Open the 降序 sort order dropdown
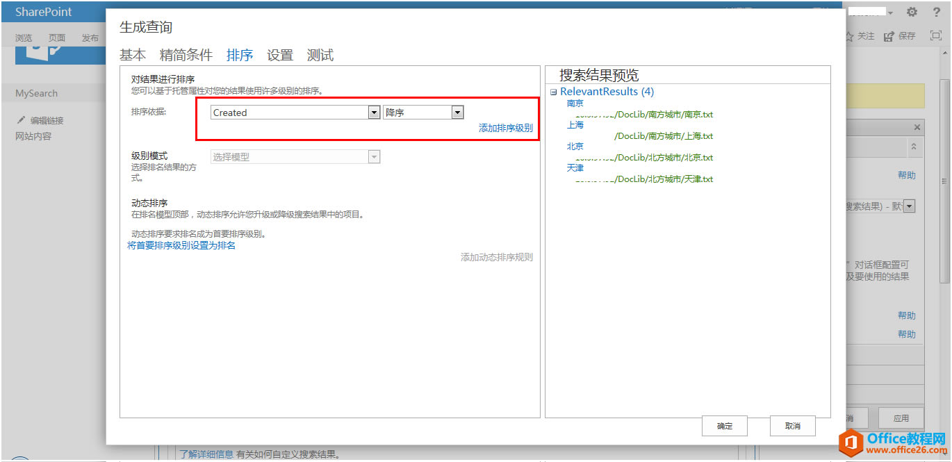The width and height of the screenshot is (952, 462). pyautogui.click(x=457, y=112)
